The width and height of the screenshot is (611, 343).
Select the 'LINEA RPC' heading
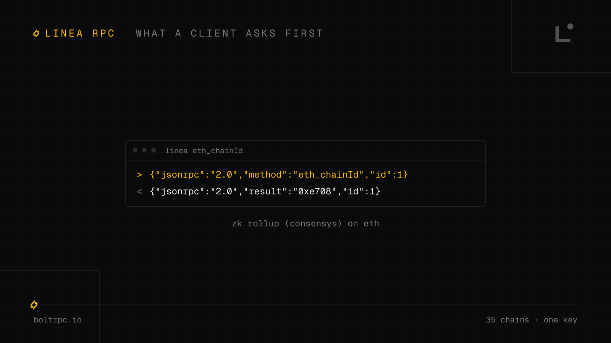pos(80,34)
